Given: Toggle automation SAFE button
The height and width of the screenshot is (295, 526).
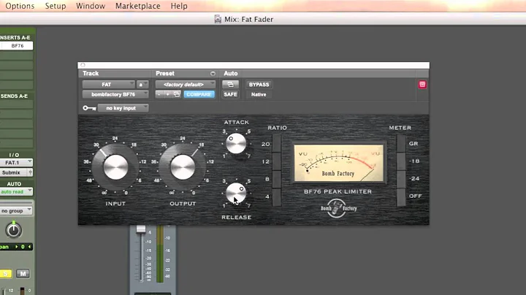Looking at the screenshot, I should pos(230,94).
